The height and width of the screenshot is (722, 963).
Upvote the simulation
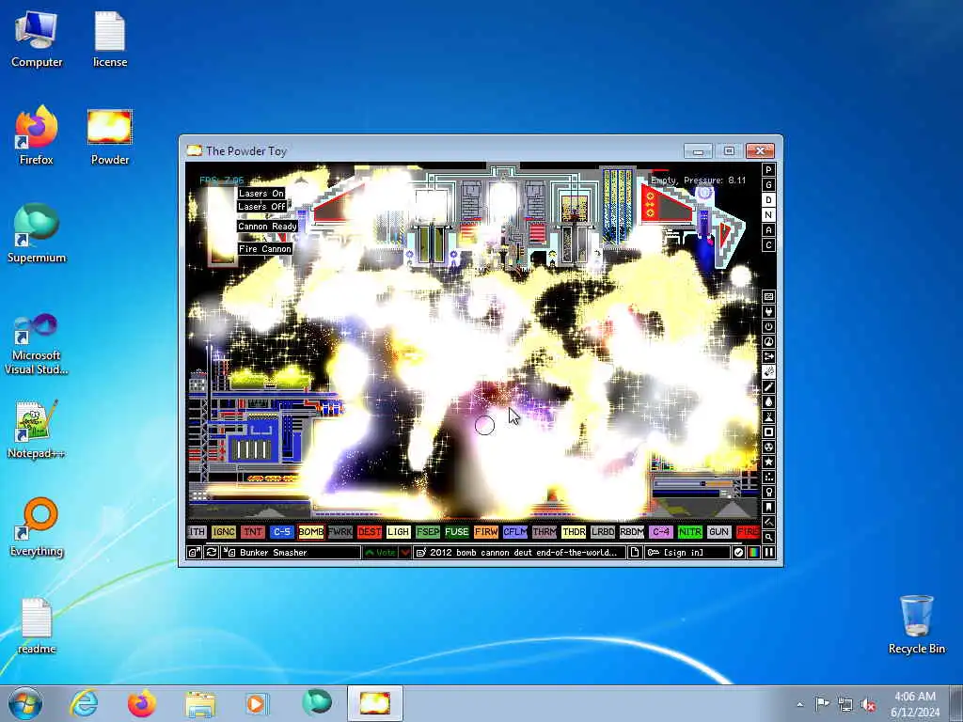tap(380, 553)
